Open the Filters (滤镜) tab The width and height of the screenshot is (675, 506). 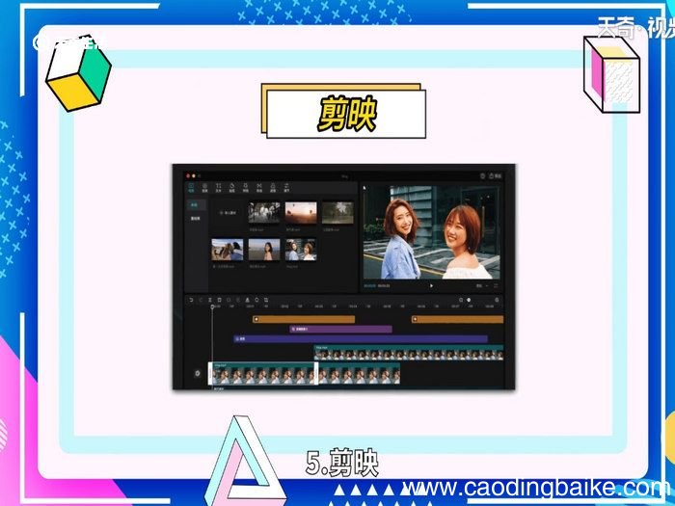tap(273, 187)
